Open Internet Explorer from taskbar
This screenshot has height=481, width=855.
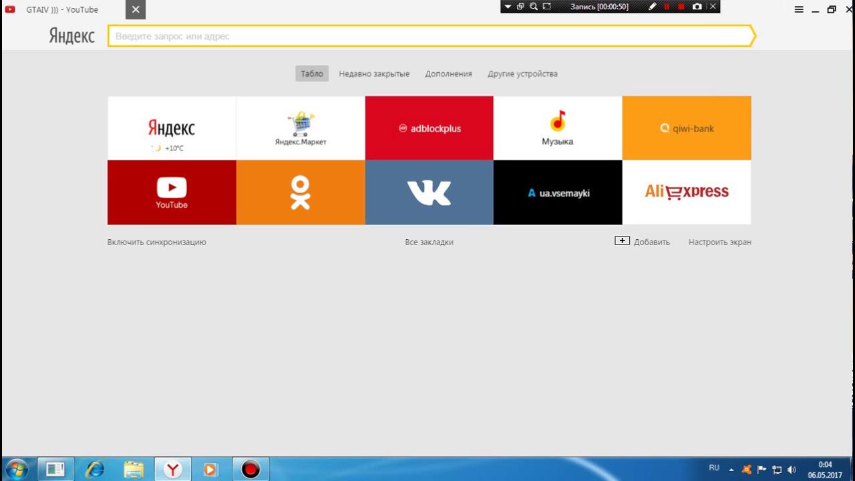click(95, 470)
